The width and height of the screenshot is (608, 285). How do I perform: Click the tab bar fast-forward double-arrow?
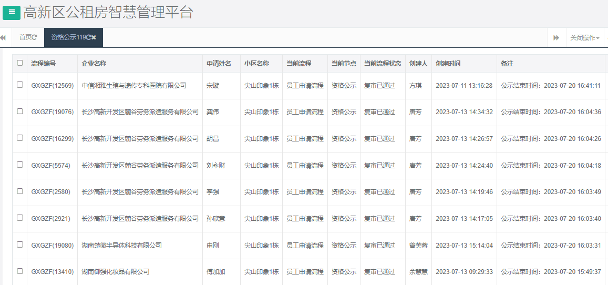pyautogui.click(x=556, y=38)
